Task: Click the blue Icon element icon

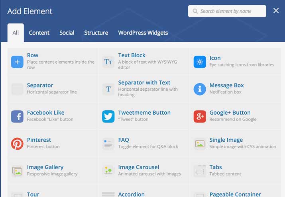Action: pos(200,62)
